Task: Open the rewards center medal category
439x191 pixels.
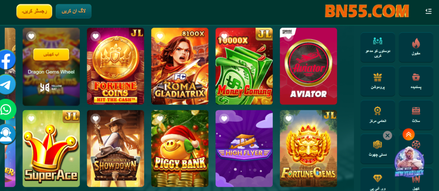Action: (x=378, y=115)
